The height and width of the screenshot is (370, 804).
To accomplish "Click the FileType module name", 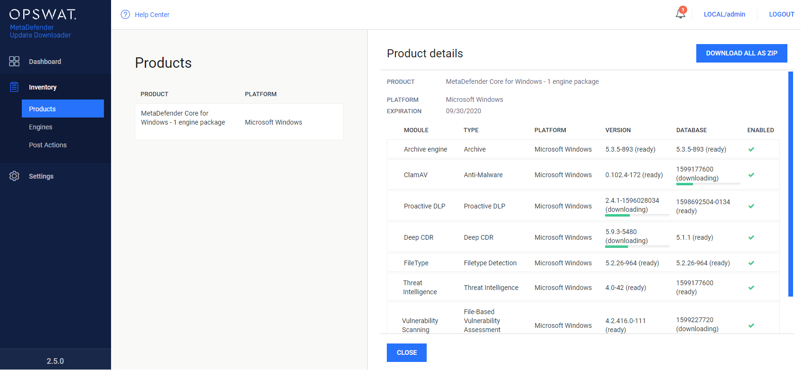I will (x=416, y=263).
